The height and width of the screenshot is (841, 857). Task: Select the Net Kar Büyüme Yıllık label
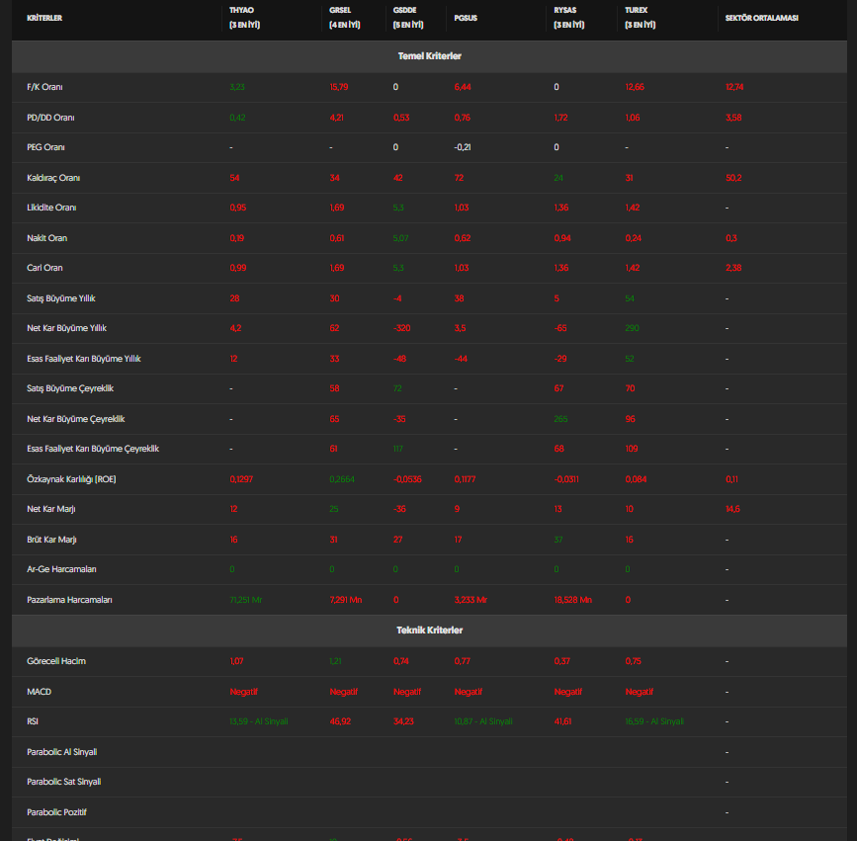66,328
